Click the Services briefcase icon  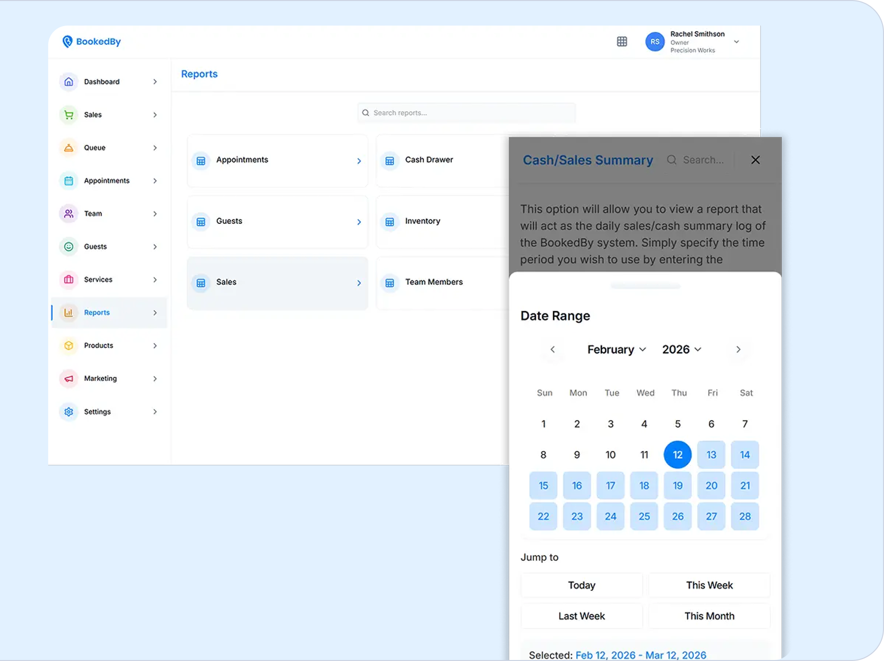point(69,279)
